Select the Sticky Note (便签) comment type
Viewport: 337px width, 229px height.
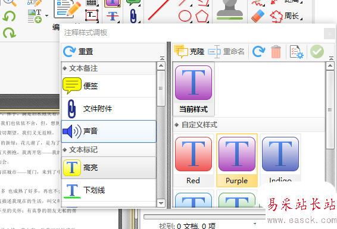point(109,86)
